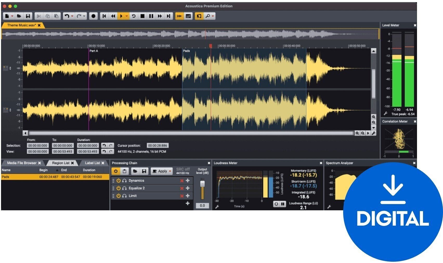Open the Apply dropdown in Processing Chain
This screenshot has height=263, width=443.
click(x=170, y=171)
